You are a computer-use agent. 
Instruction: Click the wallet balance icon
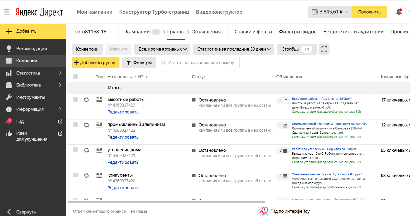[315, 12]
